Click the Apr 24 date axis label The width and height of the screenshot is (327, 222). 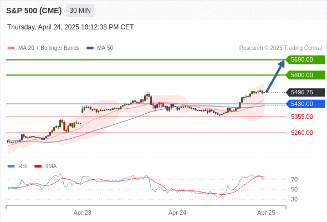pos(177,213)
